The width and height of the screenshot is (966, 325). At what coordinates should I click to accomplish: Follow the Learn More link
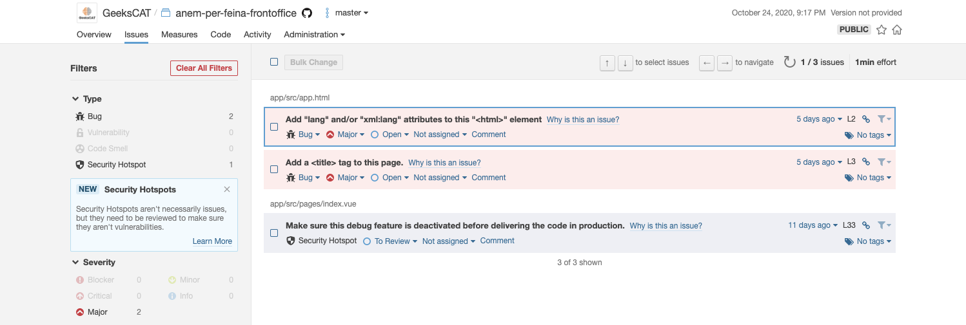pos(212,241)
